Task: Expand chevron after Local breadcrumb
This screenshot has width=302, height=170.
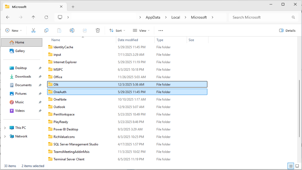Action: pos(185,17)
